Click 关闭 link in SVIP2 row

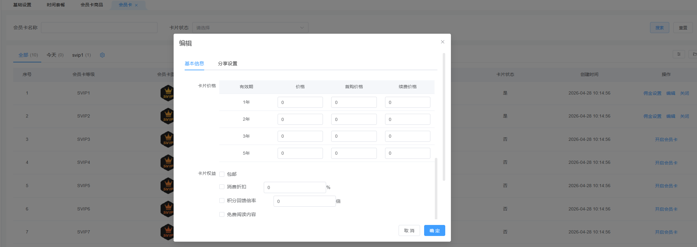pyautogui.click(x=684, y=116)
